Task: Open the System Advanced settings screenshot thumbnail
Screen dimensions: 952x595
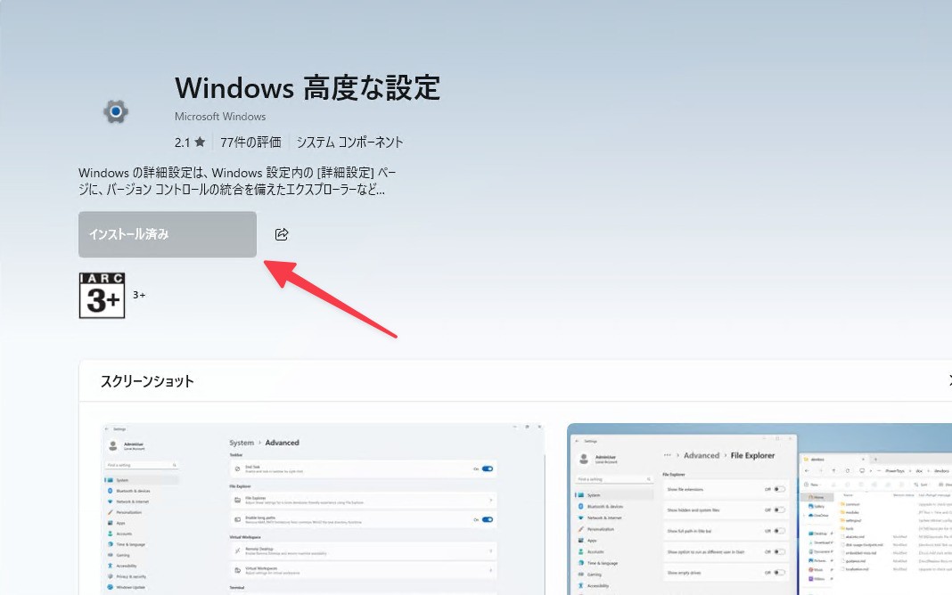Action: pos(323,509)
